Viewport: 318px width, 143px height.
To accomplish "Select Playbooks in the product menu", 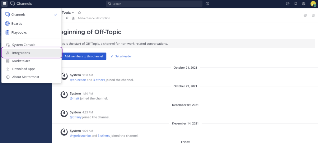I will point(31,32).
